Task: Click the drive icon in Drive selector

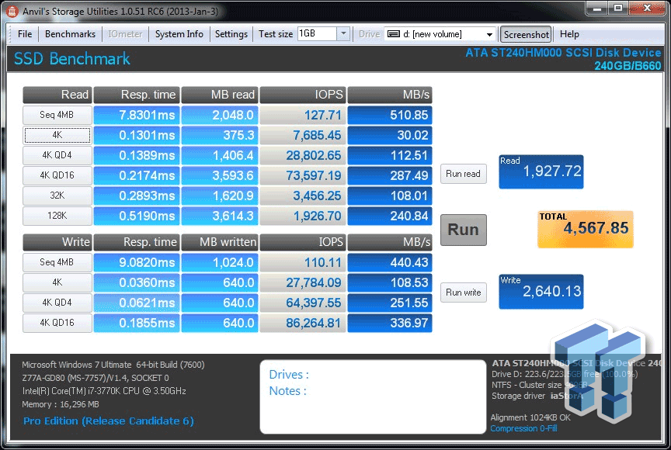Action: 392,34
